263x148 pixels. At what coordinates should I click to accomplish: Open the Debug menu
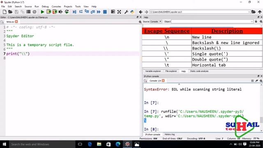[45, 7]
